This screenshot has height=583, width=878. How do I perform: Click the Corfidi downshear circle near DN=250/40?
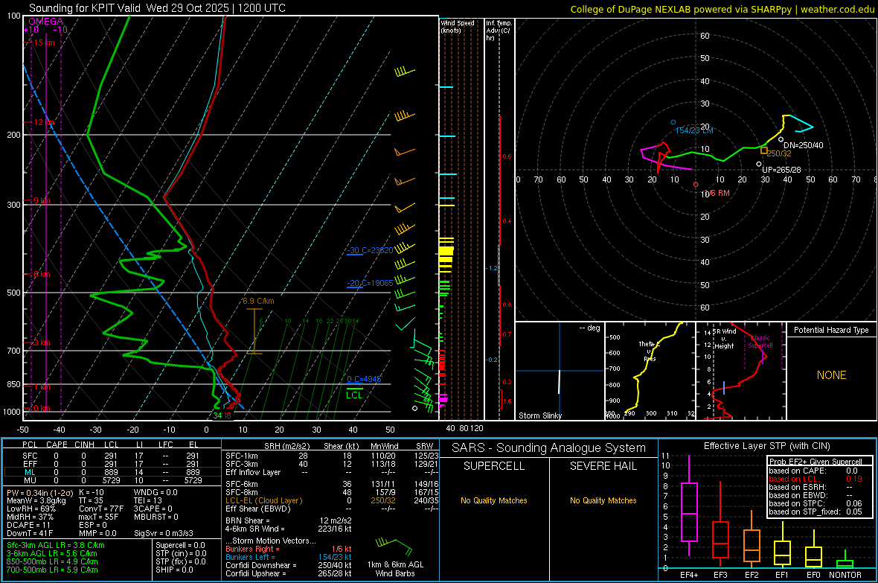781,139
